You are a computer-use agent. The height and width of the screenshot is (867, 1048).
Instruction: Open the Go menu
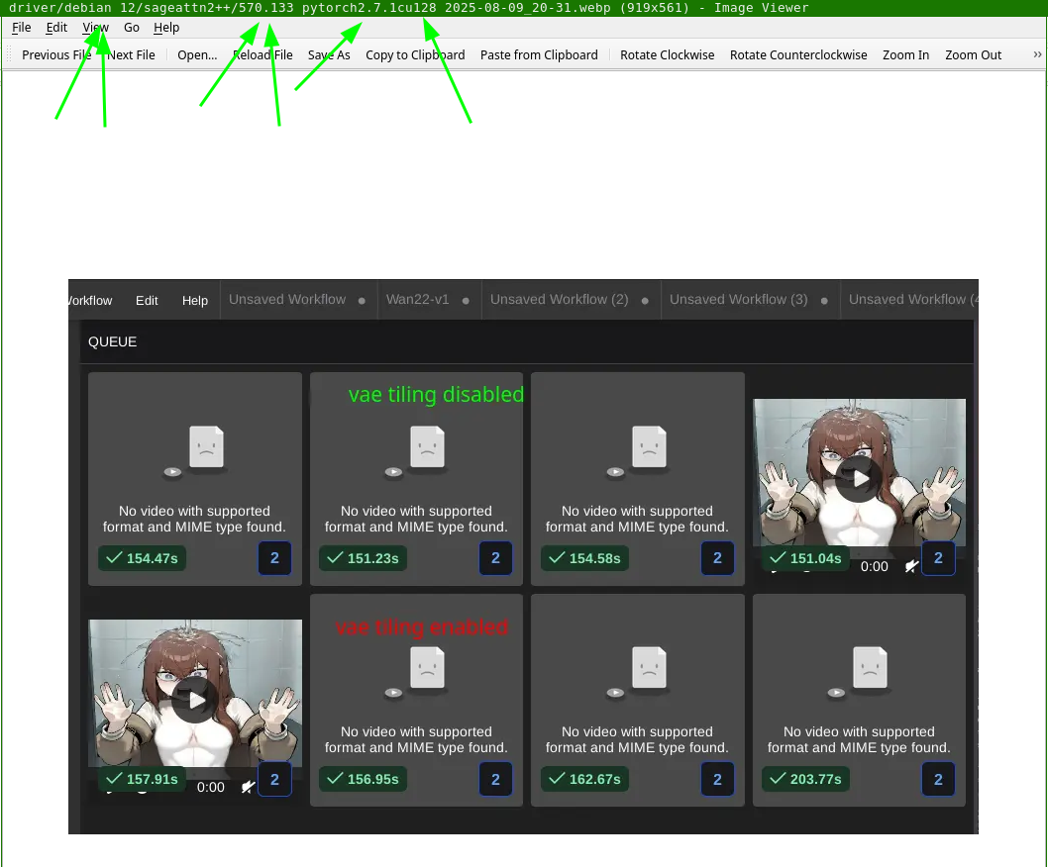pos(131,28)
